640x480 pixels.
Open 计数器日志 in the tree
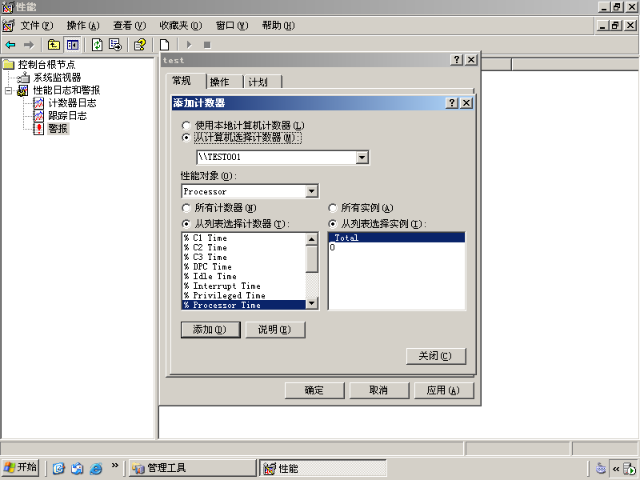coord(72,103)
